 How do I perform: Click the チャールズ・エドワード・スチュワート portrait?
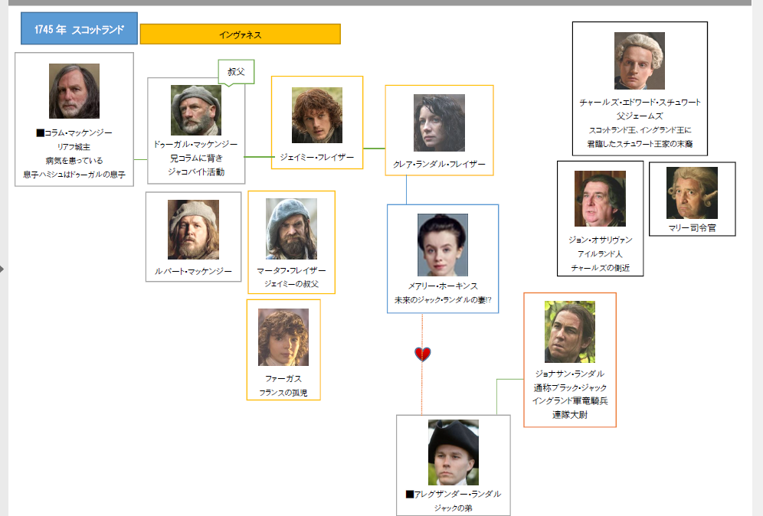pos(640,60)
